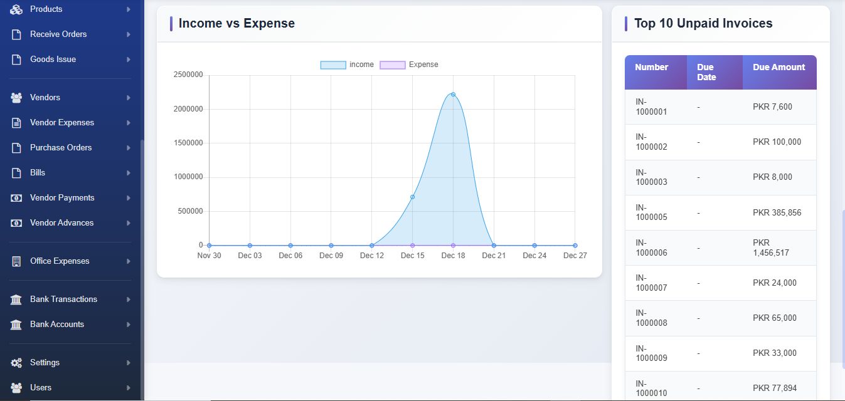Expand the Vendor Advances submenu arrow

tap(128, 223)
